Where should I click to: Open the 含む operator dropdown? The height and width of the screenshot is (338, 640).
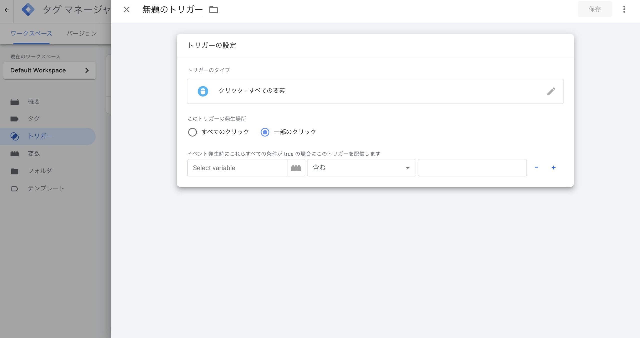tap(361, 168)
